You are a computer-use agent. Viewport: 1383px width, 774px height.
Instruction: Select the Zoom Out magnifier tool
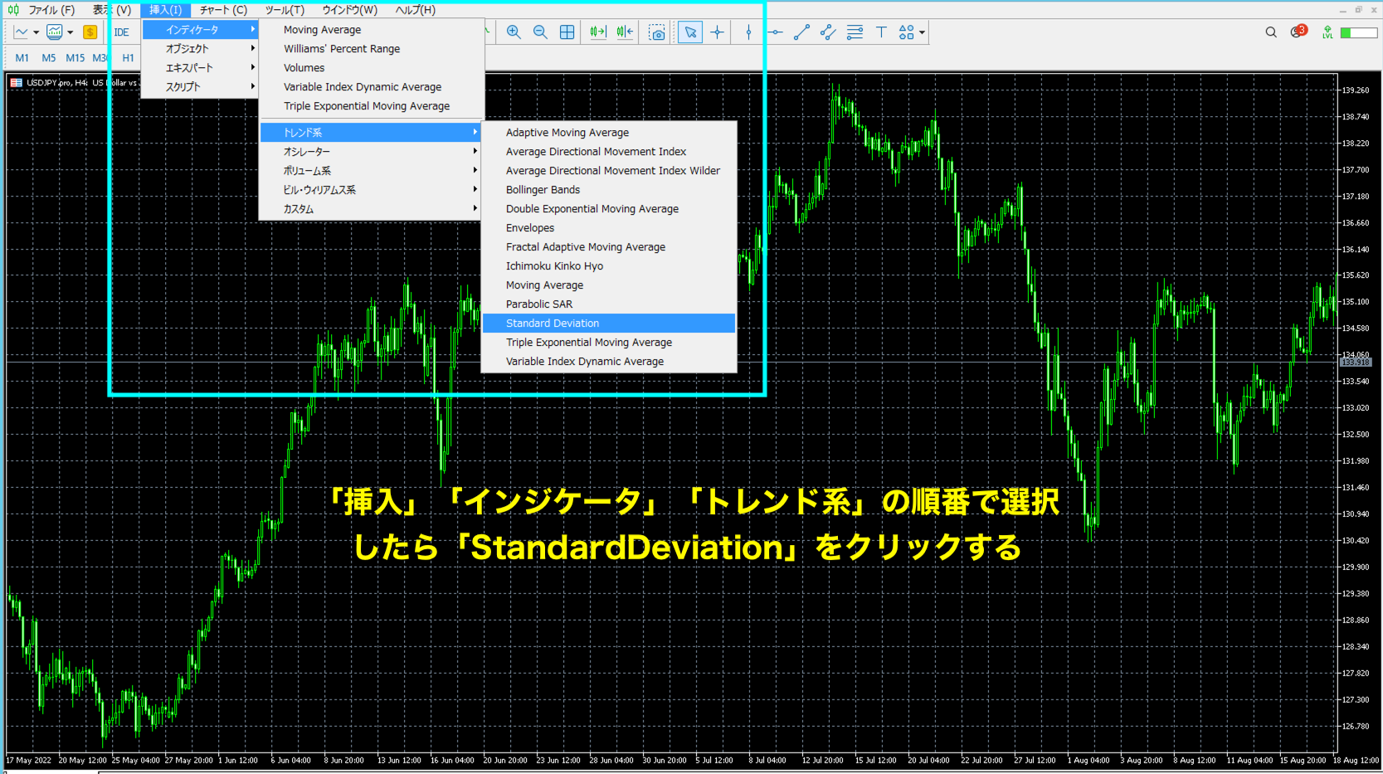click(540, 32)
